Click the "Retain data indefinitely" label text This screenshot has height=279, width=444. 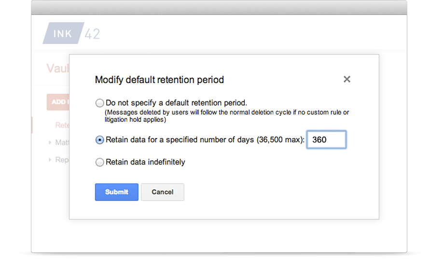click(x=145, y=162)
